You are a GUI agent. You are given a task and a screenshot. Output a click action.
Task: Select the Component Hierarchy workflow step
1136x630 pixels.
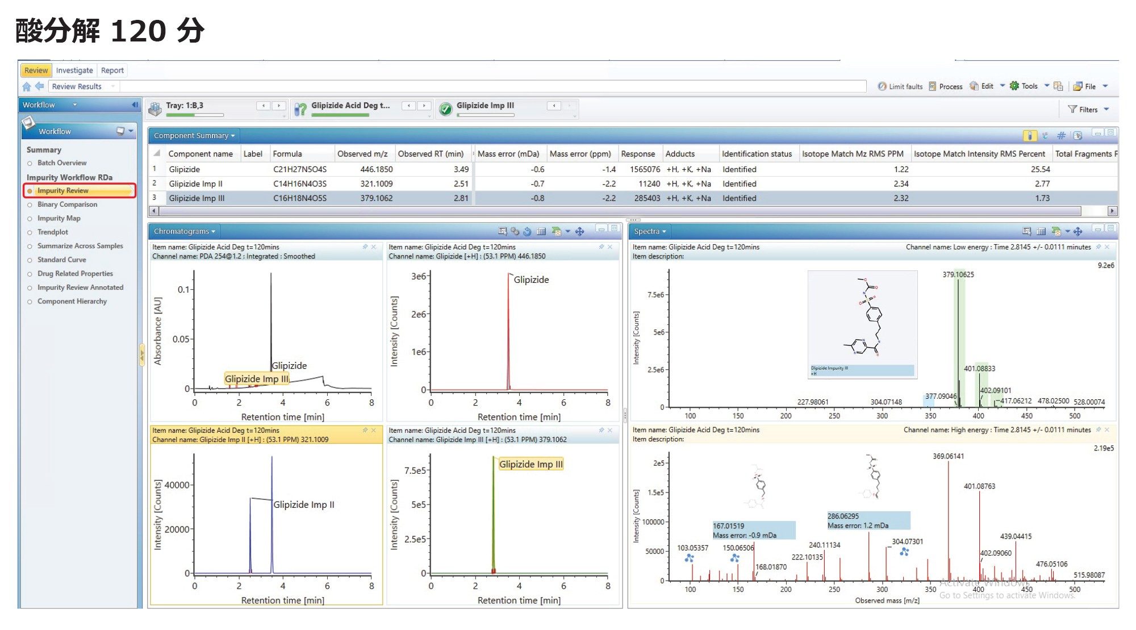click(72, 301)
